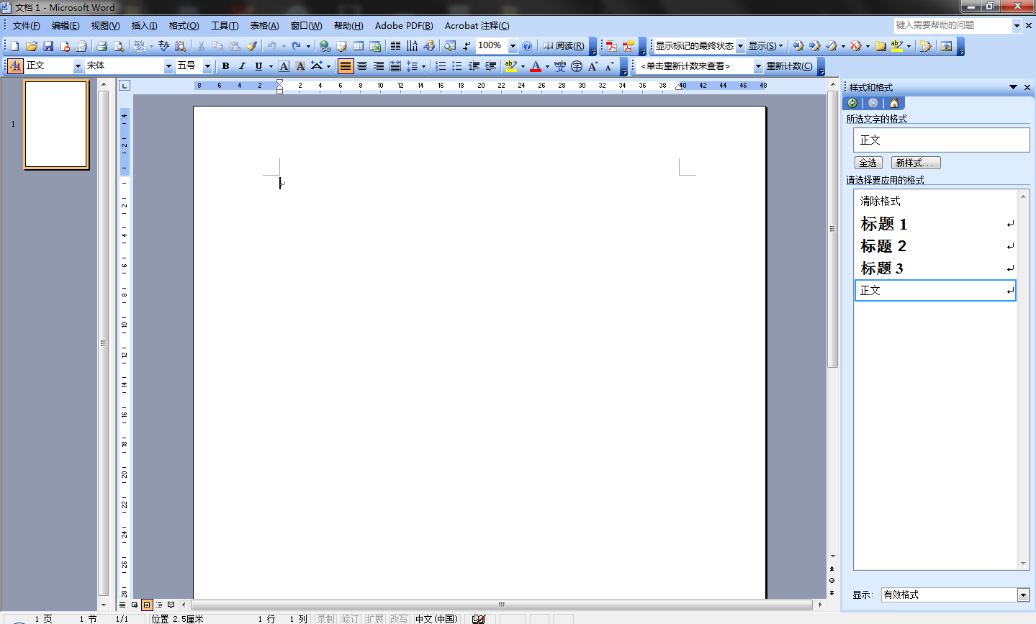Click the enclosed character icon
This screenshot has width=1036, height=624.
coord(577,66)
